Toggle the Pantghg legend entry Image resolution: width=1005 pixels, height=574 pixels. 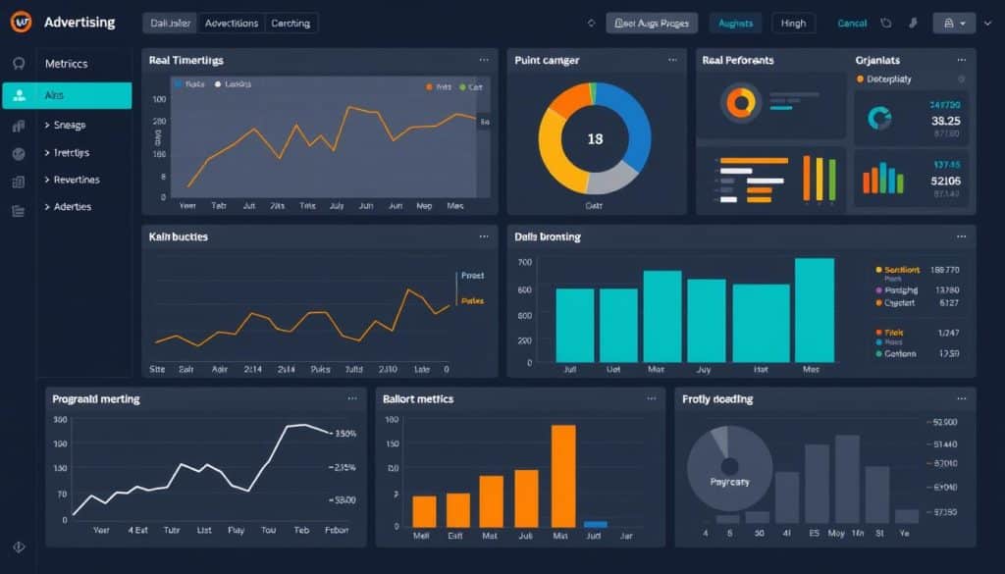pos(897,290)
